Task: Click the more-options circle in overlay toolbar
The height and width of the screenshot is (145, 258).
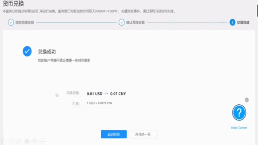Action: click(x=42, y=141)
